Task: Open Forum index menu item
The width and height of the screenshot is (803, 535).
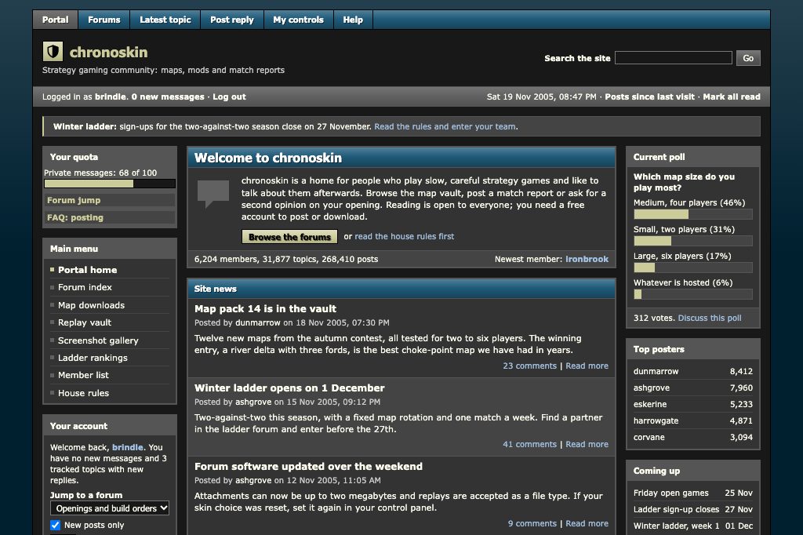Action: 85,287
